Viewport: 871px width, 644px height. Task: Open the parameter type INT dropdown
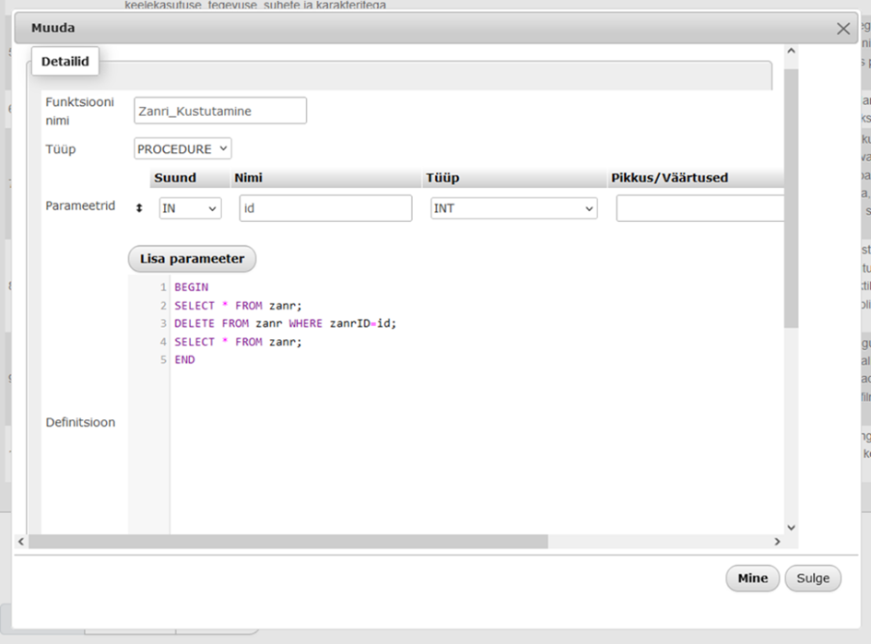tap(513, 208)
